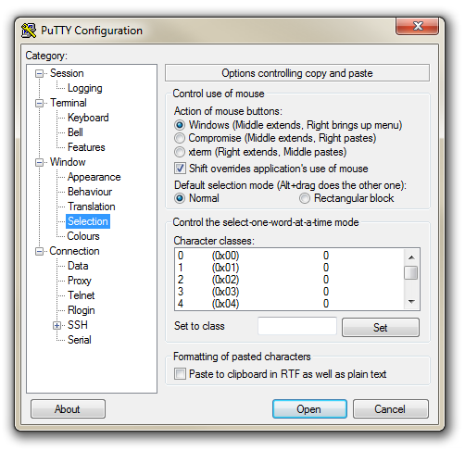The height and width of the screenshot is (451, 465).
Task: Click character classes scrollbar up arrow
Action: click(411, 257)
